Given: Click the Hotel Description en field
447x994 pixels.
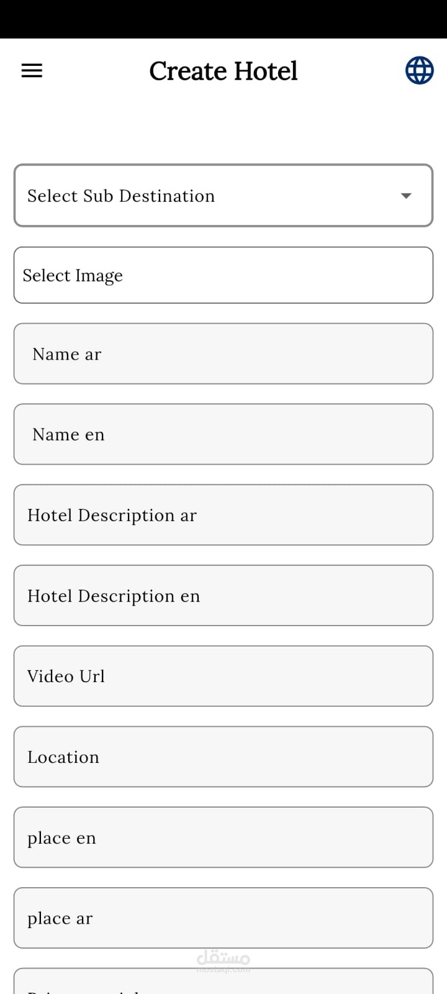Looking at the screenshot, I should [x=223, y=595].
